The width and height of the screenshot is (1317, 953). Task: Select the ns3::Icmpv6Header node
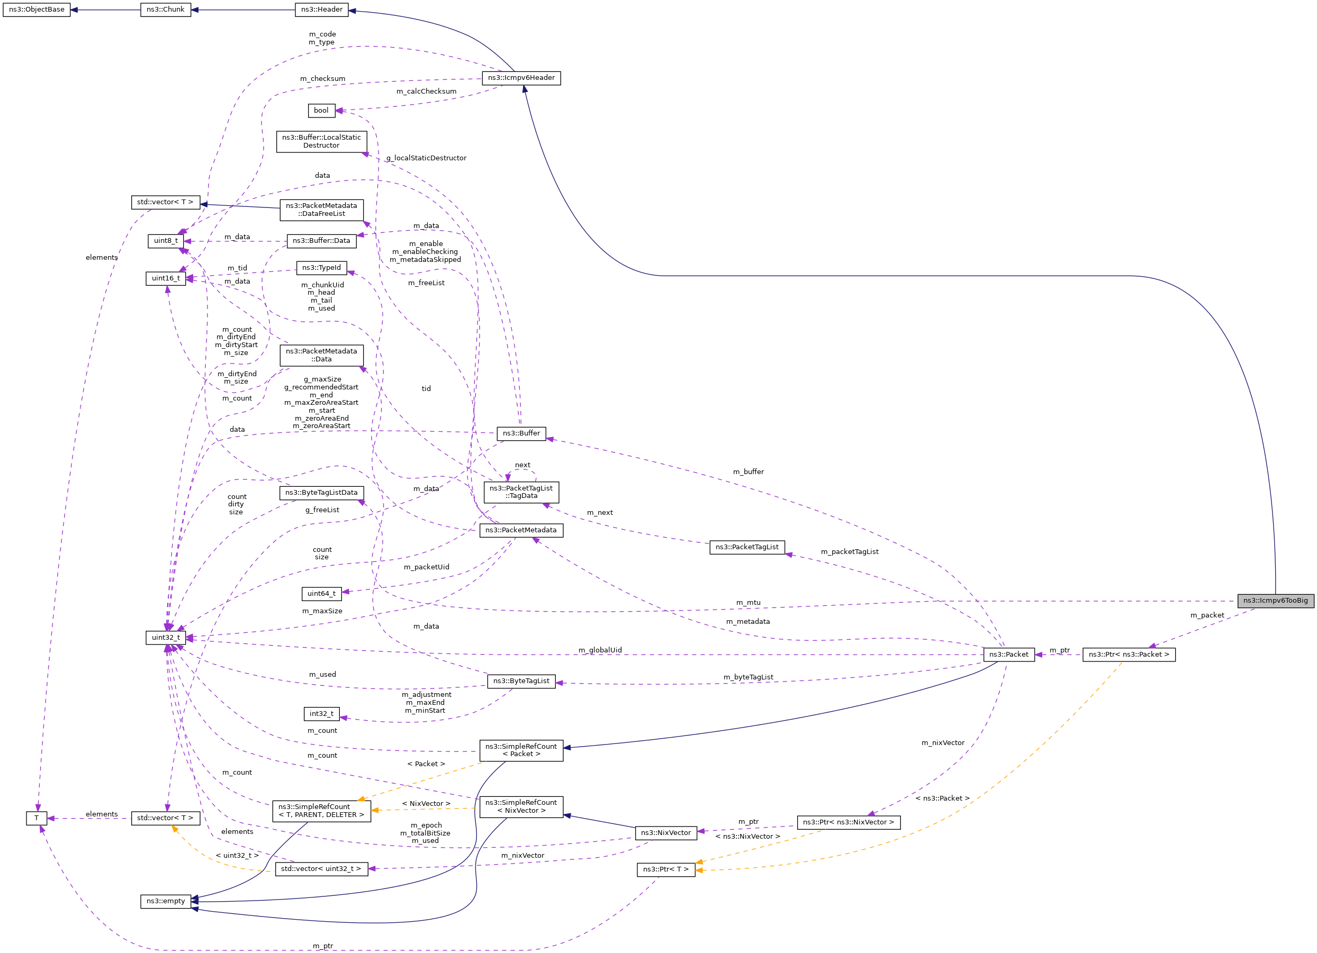(x=521, y=78)
